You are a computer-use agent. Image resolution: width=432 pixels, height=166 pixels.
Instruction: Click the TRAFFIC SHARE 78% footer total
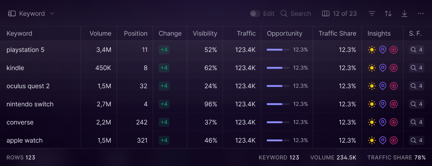pyautogui.click(x=396, y=158)
